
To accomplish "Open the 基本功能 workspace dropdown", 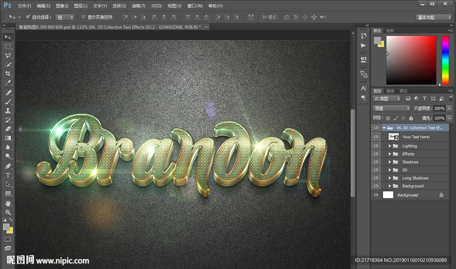I will (x=434, y=17).
